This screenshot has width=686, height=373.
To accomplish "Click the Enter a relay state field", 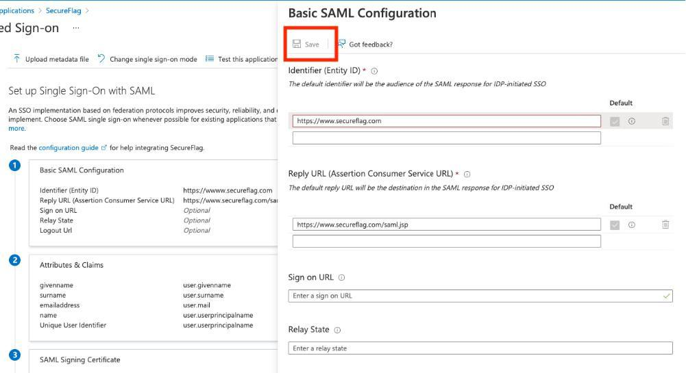I will [x=480, y=348].
